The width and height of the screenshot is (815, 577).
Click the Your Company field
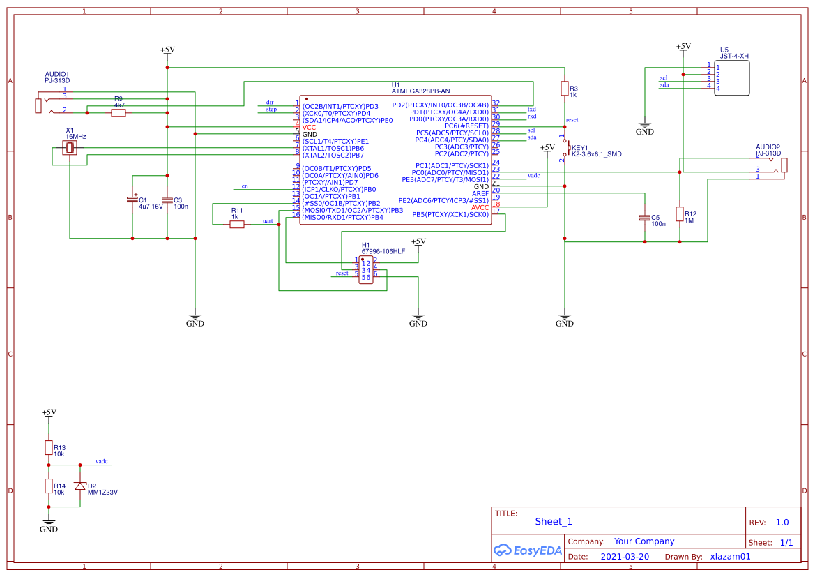(644, 541)
